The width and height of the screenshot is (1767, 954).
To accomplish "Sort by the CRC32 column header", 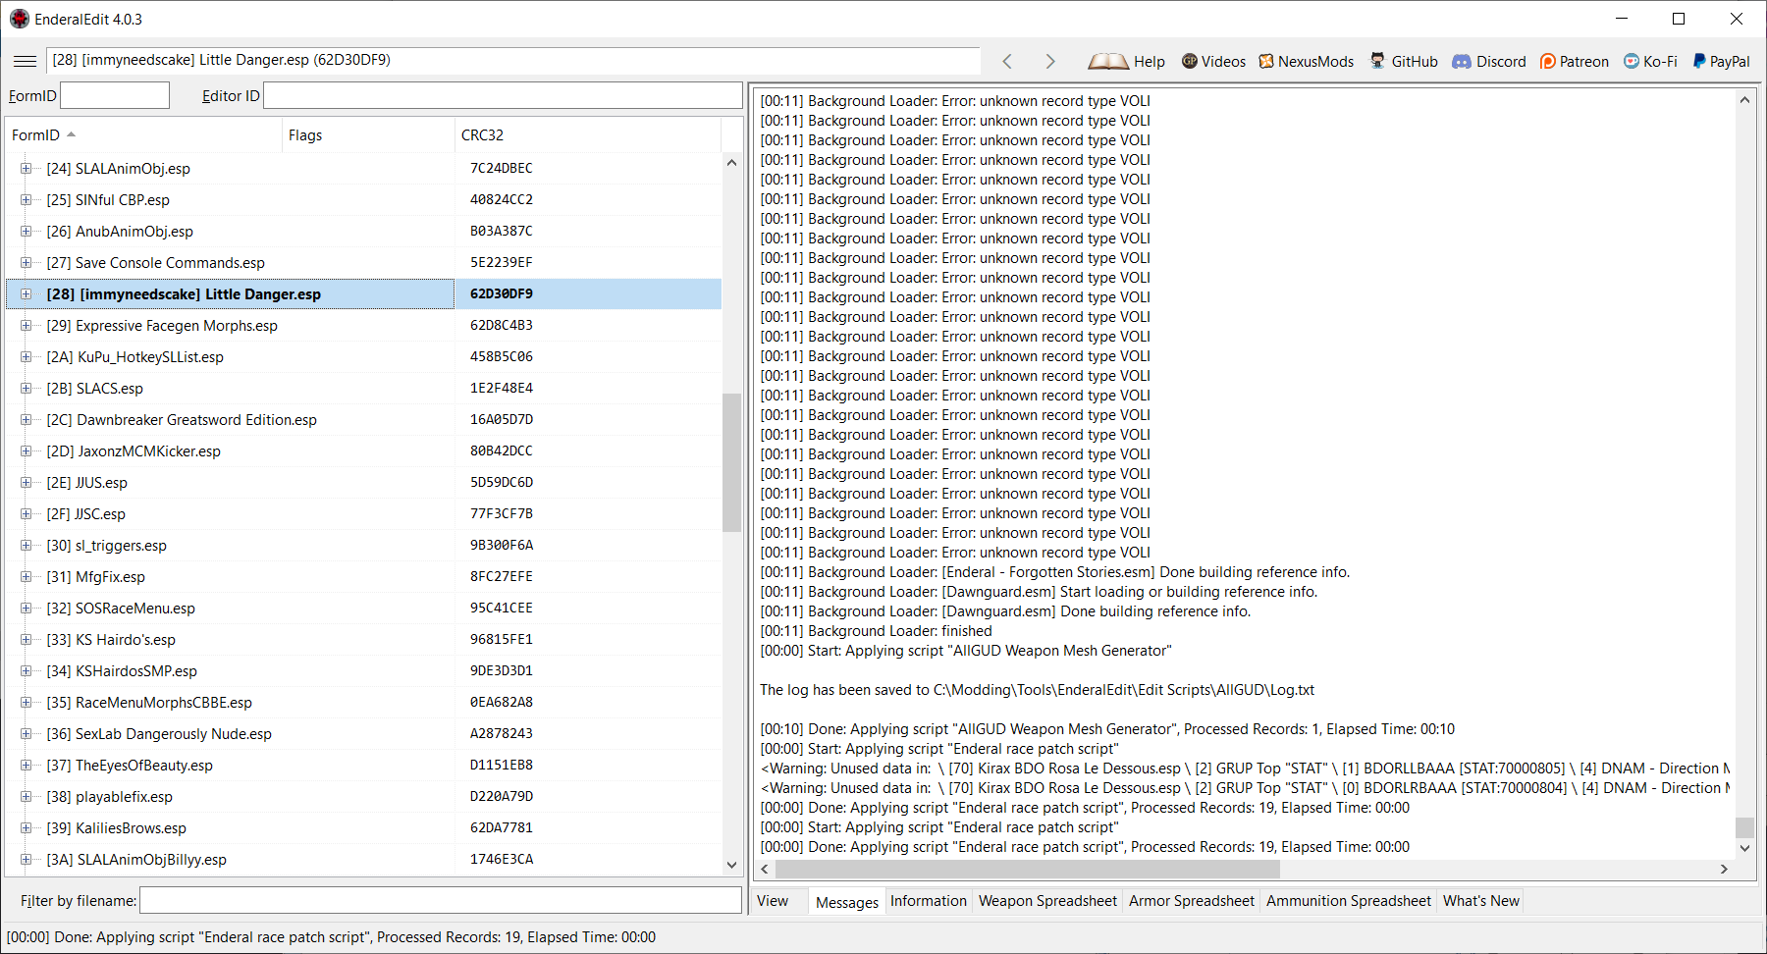I will 588,134.
